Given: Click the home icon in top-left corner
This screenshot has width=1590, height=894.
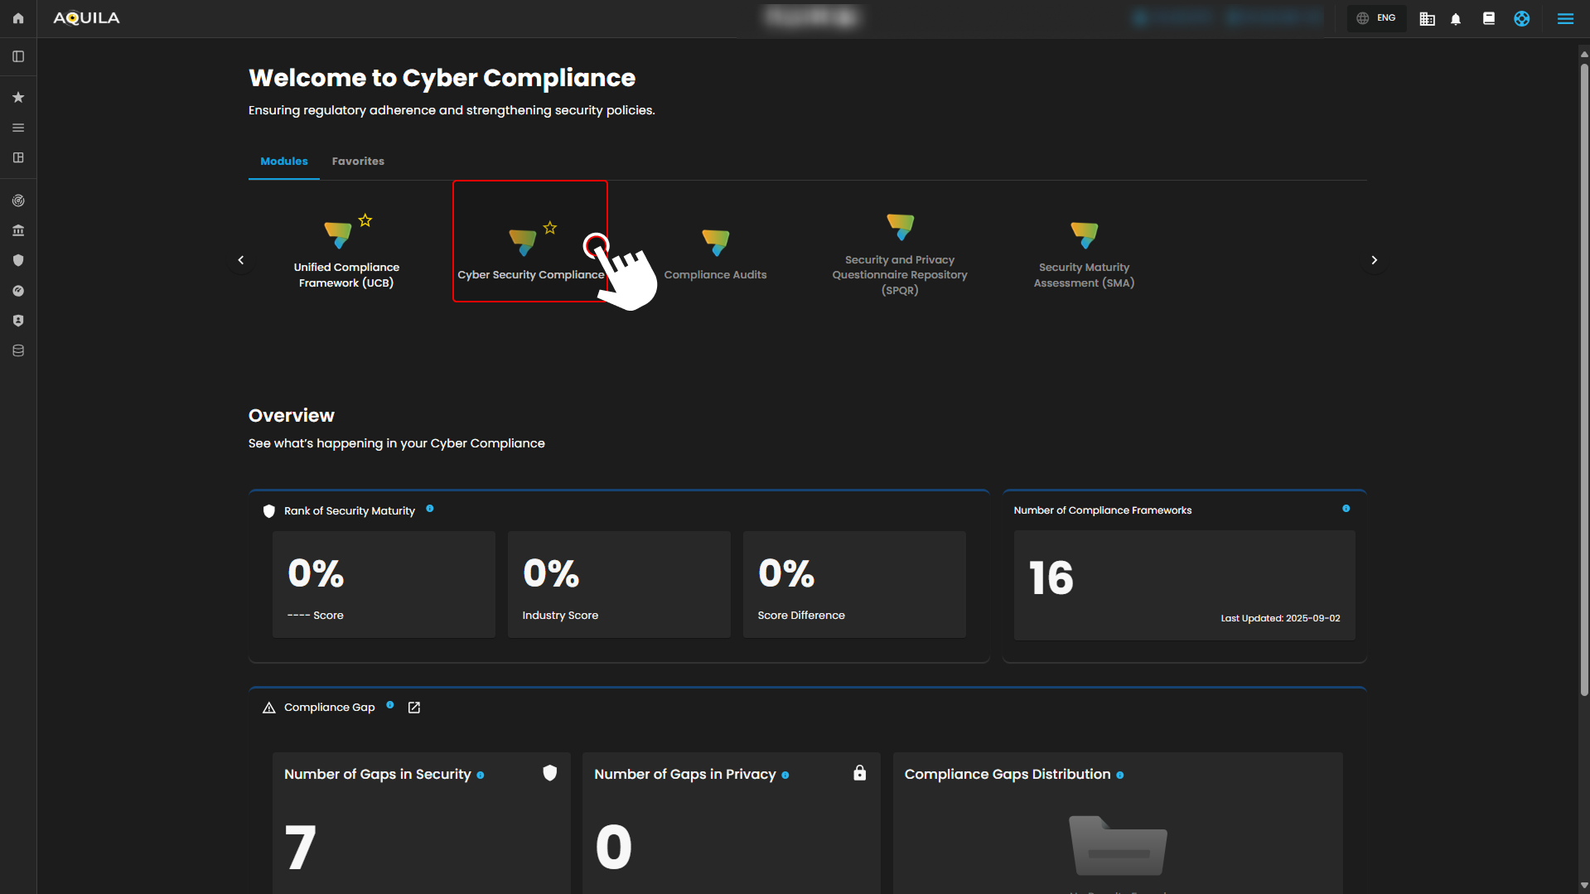Looking at the screenshot, I should 18,18.
